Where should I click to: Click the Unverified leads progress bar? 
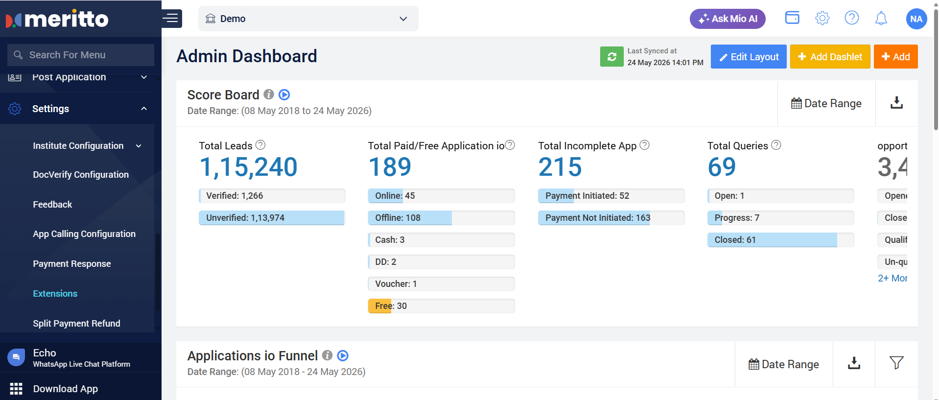(x=272, y=218)
